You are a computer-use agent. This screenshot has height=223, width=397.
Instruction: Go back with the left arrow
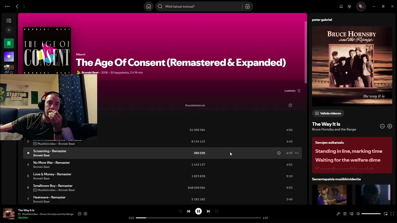[x=17, y=7]
